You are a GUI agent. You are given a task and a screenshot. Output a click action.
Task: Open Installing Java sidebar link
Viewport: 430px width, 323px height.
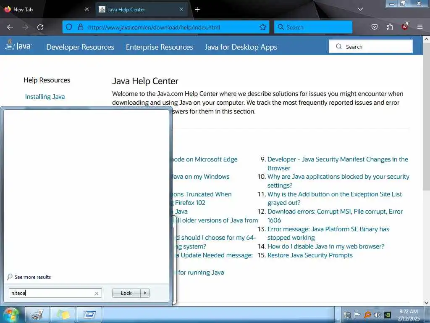[x=45, y=97]
